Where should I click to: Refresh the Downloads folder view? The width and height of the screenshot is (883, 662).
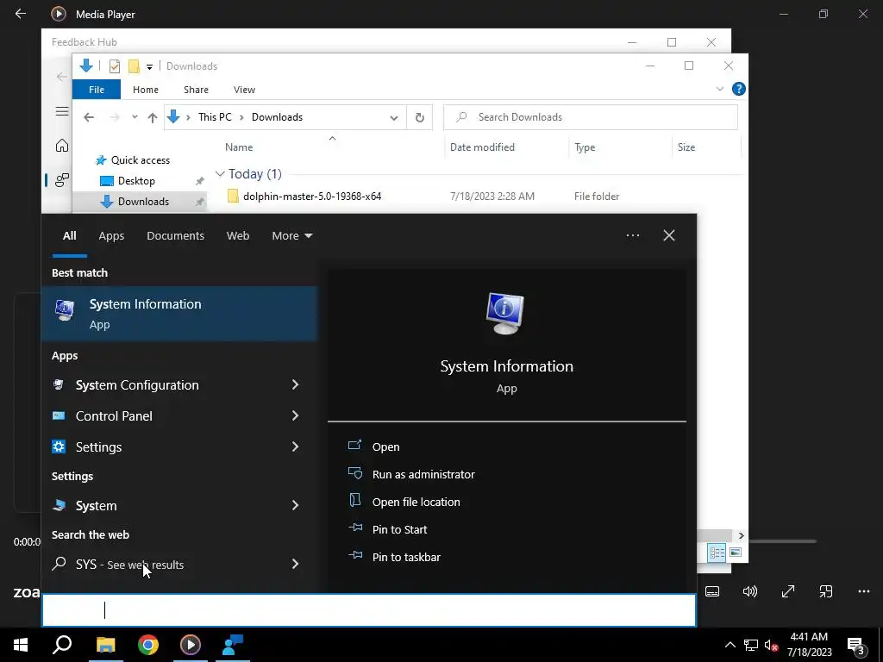tap(420, 117)
